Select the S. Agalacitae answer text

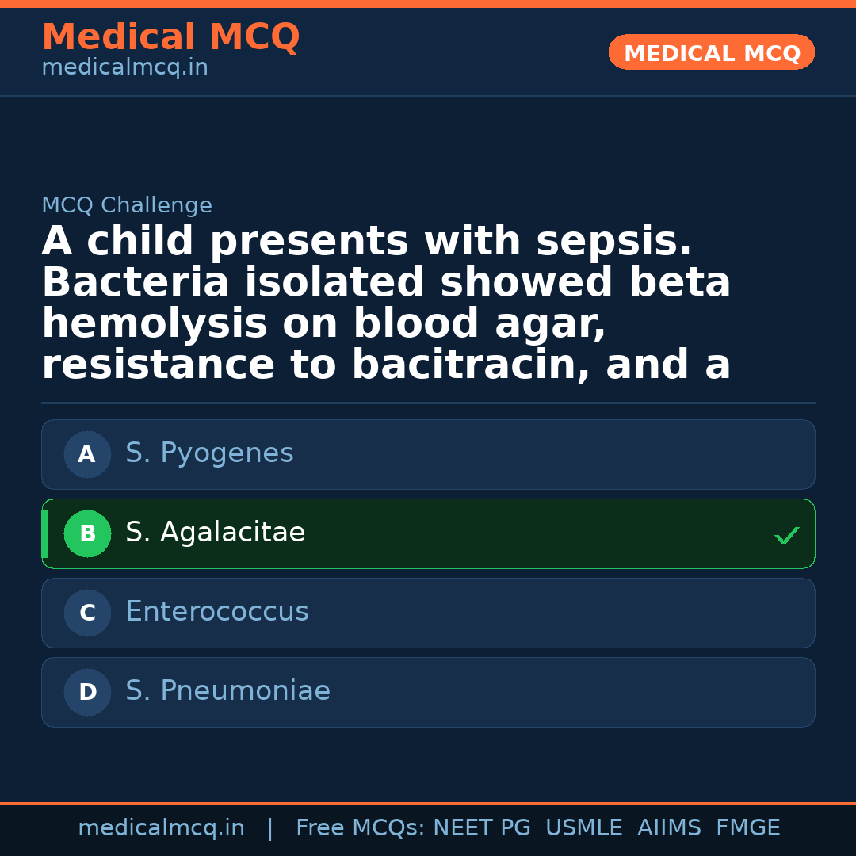click(215, 533)
